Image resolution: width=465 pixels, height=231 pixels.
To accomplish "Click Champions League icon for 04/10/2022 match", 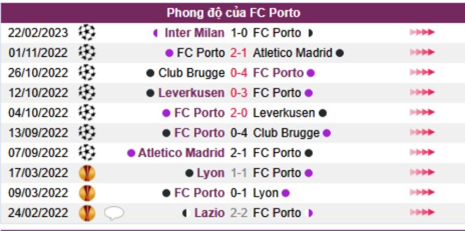I will [x=86, y=112].
